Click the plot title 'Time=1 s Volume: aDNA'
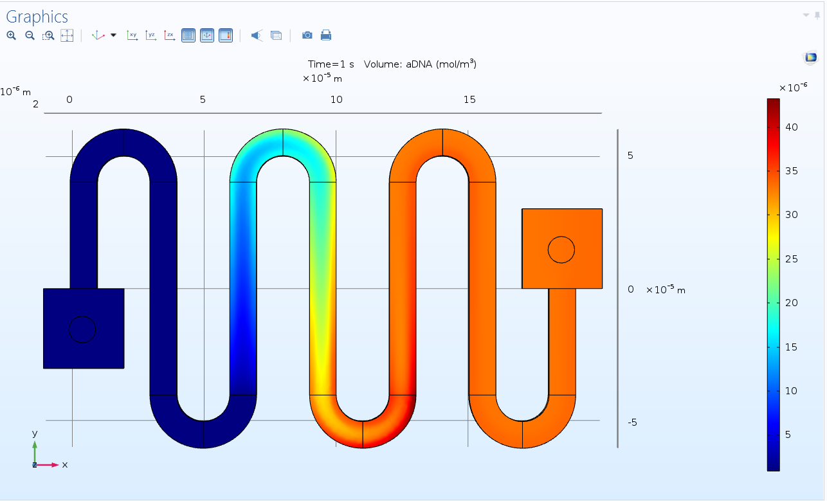The image size is (827, 501). coord(392,64)
